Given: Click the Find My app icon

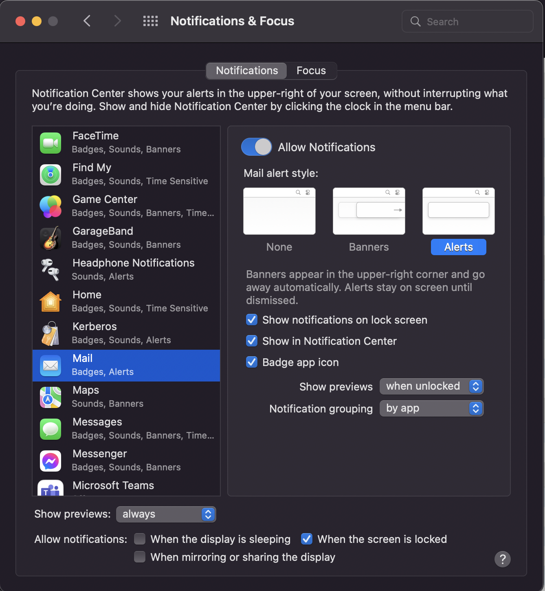Looking at the screenshot, I should (51, 175).
